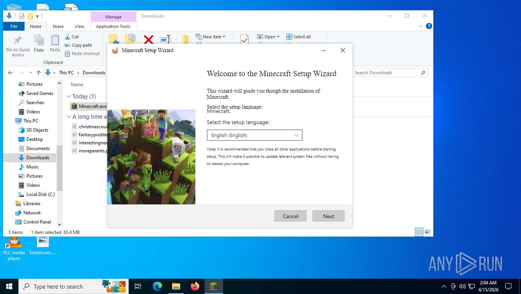Click the Cut scissors button
The width and height of the screenshot is (521, 294).
coord(71,37)
